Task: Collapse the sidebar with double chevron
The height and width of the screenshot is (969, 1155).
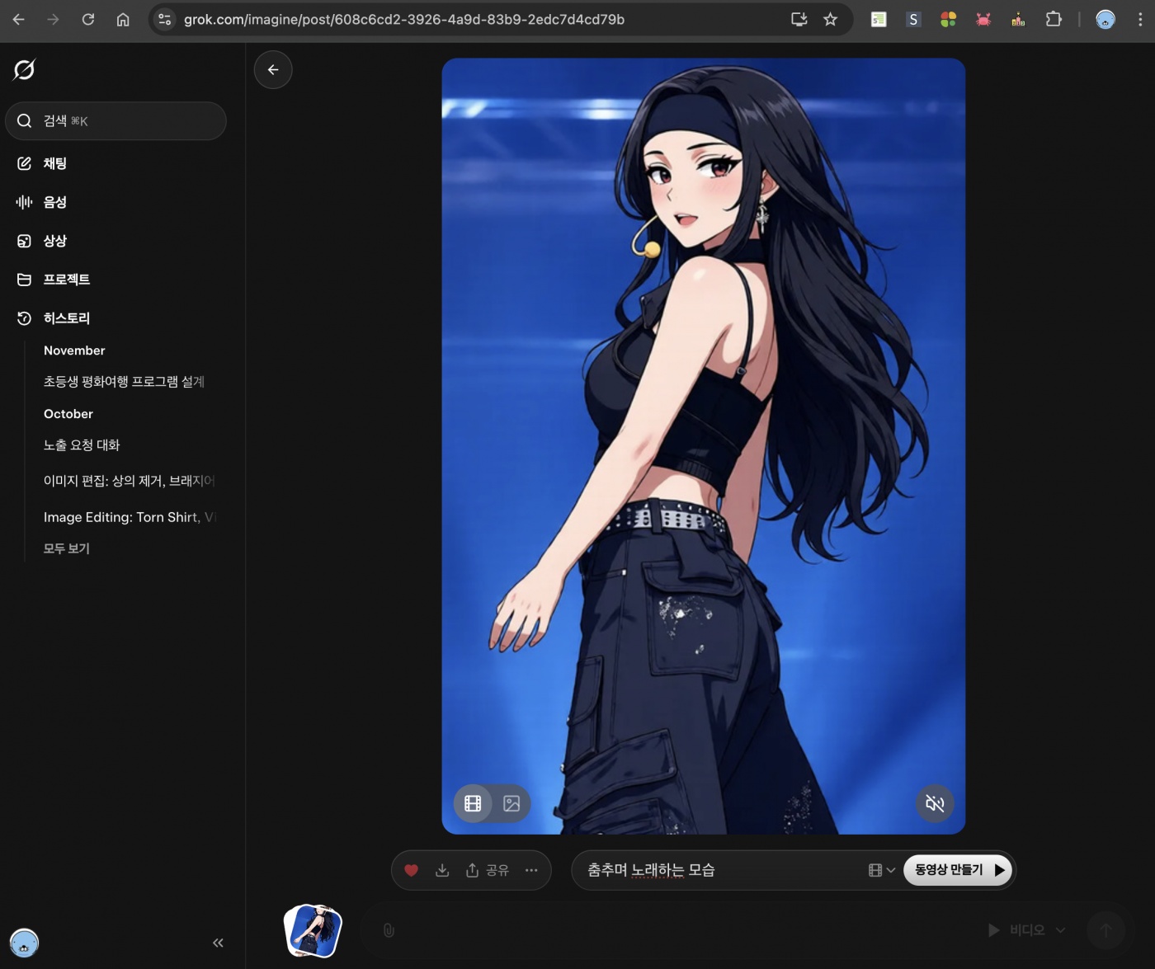Action: pyautogui.click(x=218, y=943)
